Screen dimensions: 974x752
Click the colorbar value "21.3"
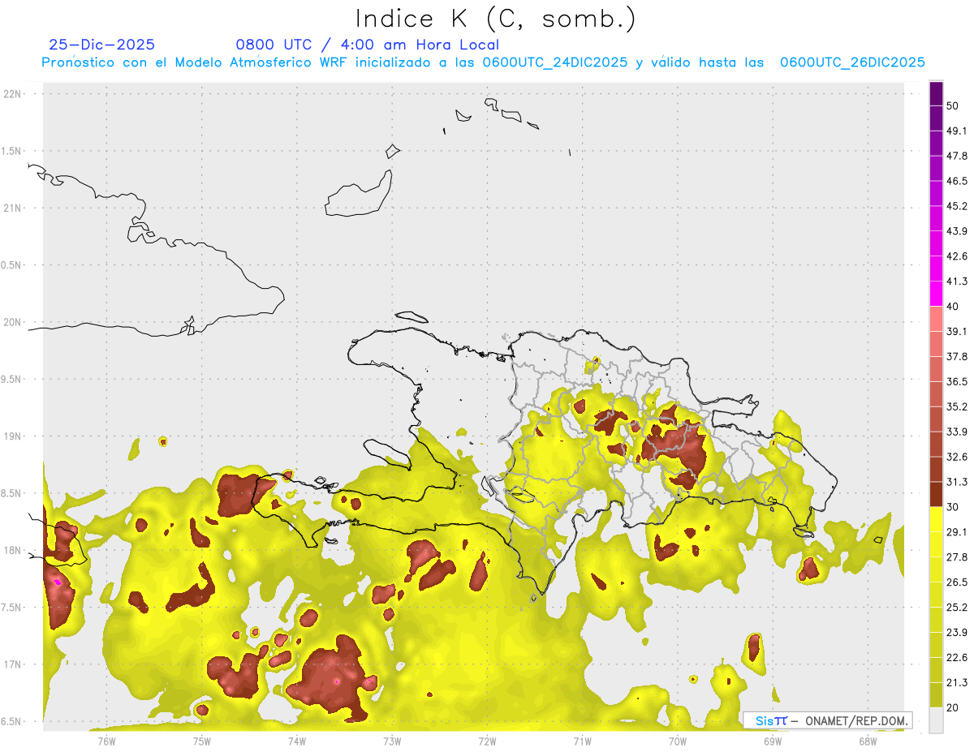tap(957, 683)
